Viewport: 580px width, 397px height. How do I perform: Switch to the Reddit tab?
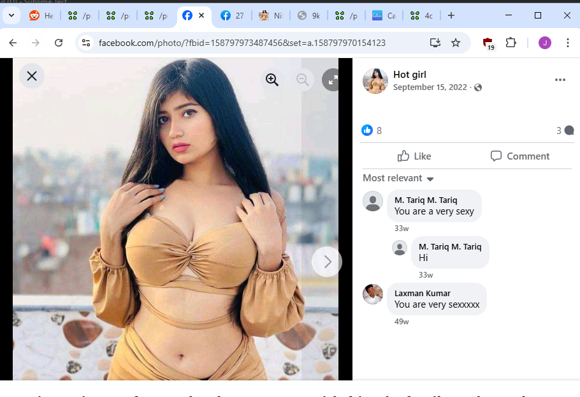click(42, 15)
